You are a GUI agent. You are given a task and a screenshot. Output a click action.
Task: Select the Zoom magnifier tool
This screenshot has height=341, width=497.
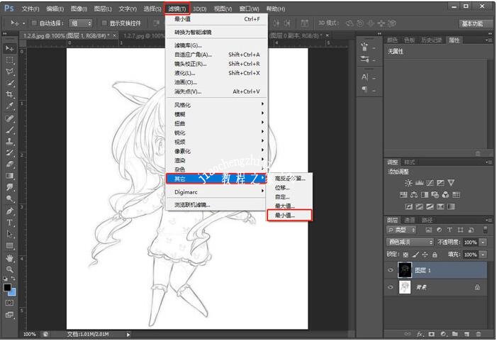point(10,269)
